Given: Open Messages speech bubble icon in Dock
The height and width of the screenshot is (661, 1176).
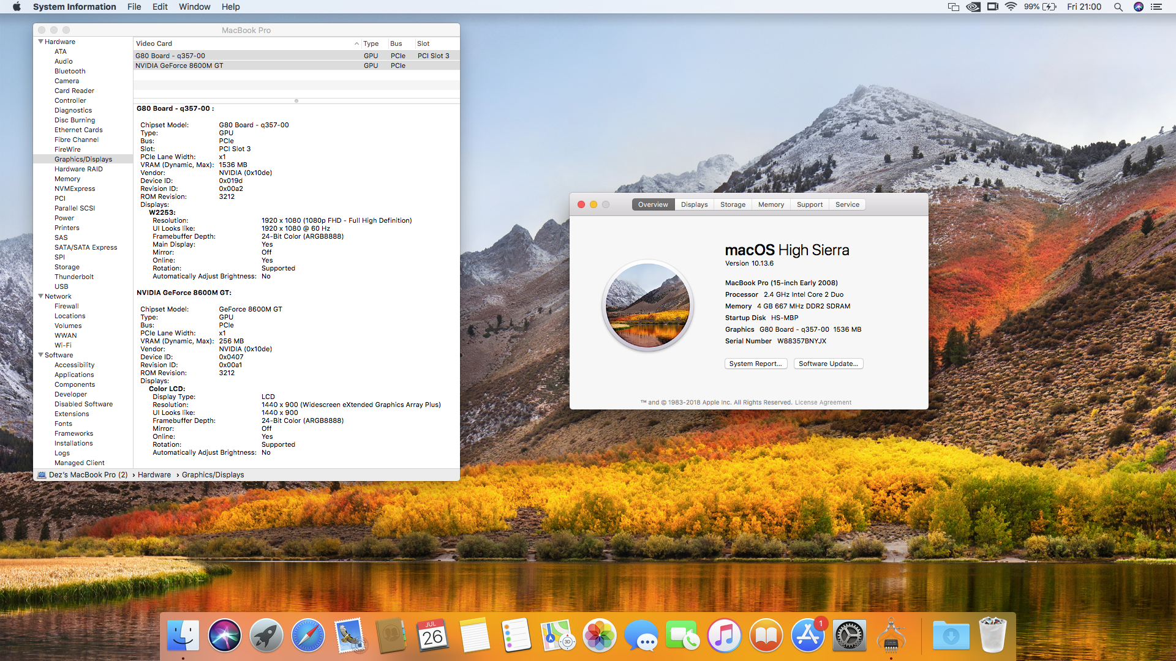Looking at the screenshot, I should coord(641,636).
